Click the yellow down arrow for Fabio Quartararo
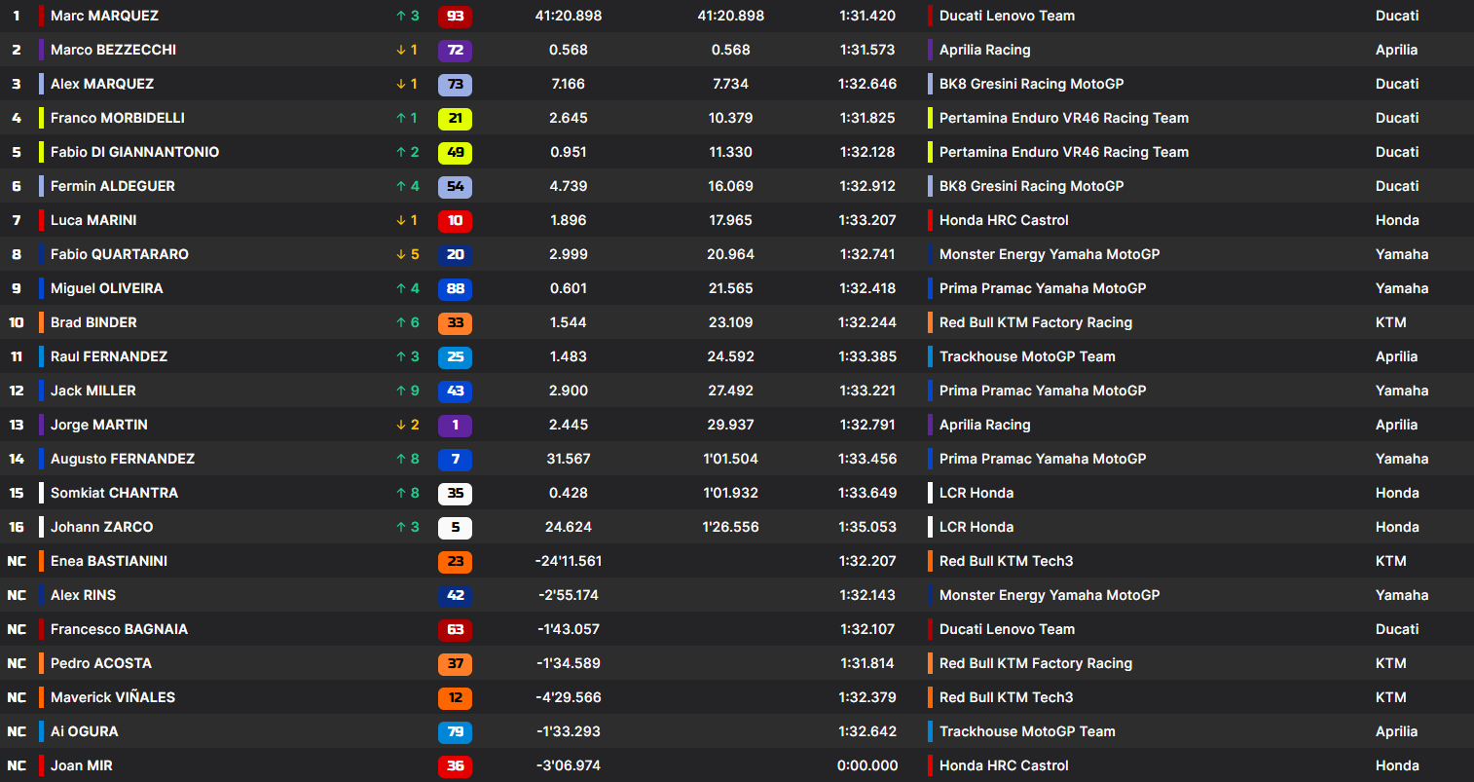 click(x=400, y=254)
